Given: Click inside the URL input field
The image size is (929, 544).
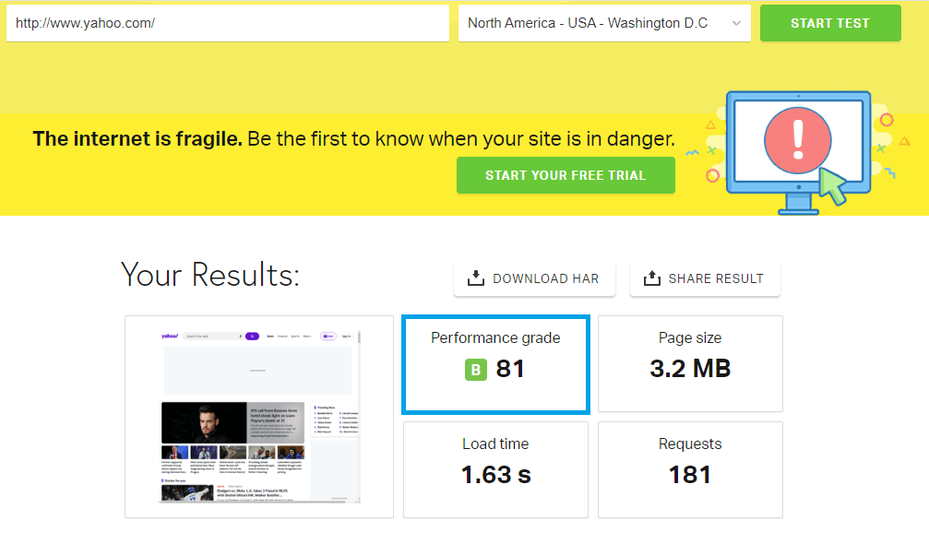Looking at the screenshot, I should [227, 23].
